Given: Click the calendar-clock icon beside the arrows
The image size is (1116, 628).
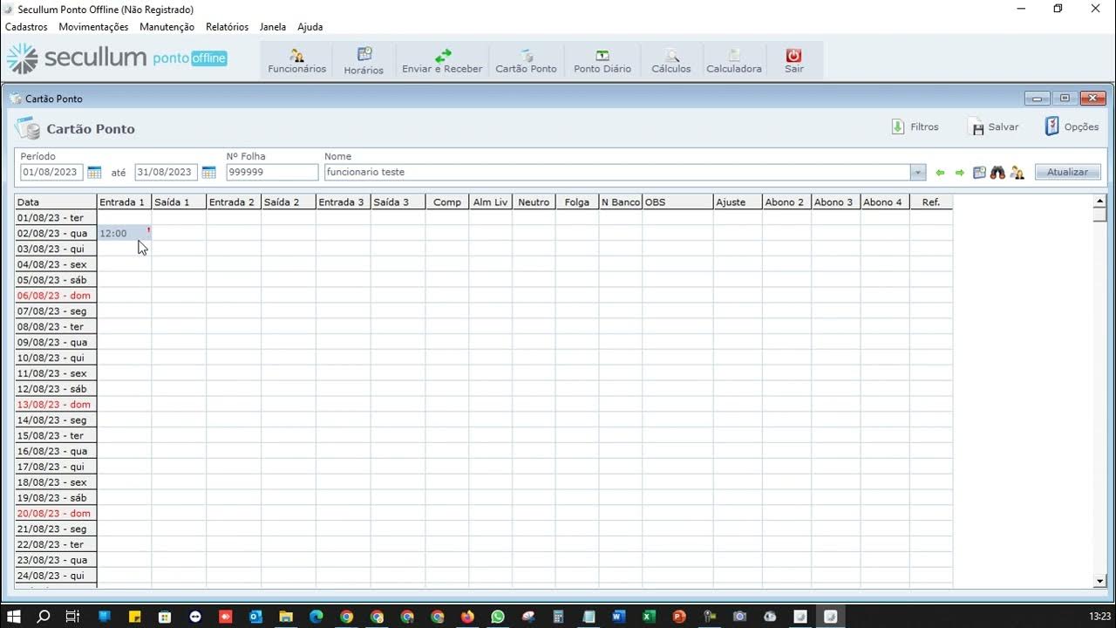Looking at the screenshot, I should click(x=979, y=173).
